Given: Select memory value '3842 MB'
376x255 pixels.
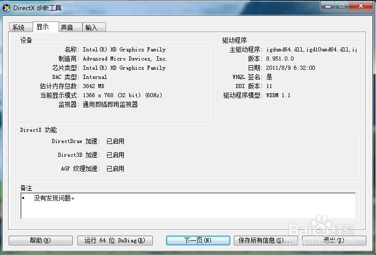Looking at the screenshot, I should pos(93,86).
